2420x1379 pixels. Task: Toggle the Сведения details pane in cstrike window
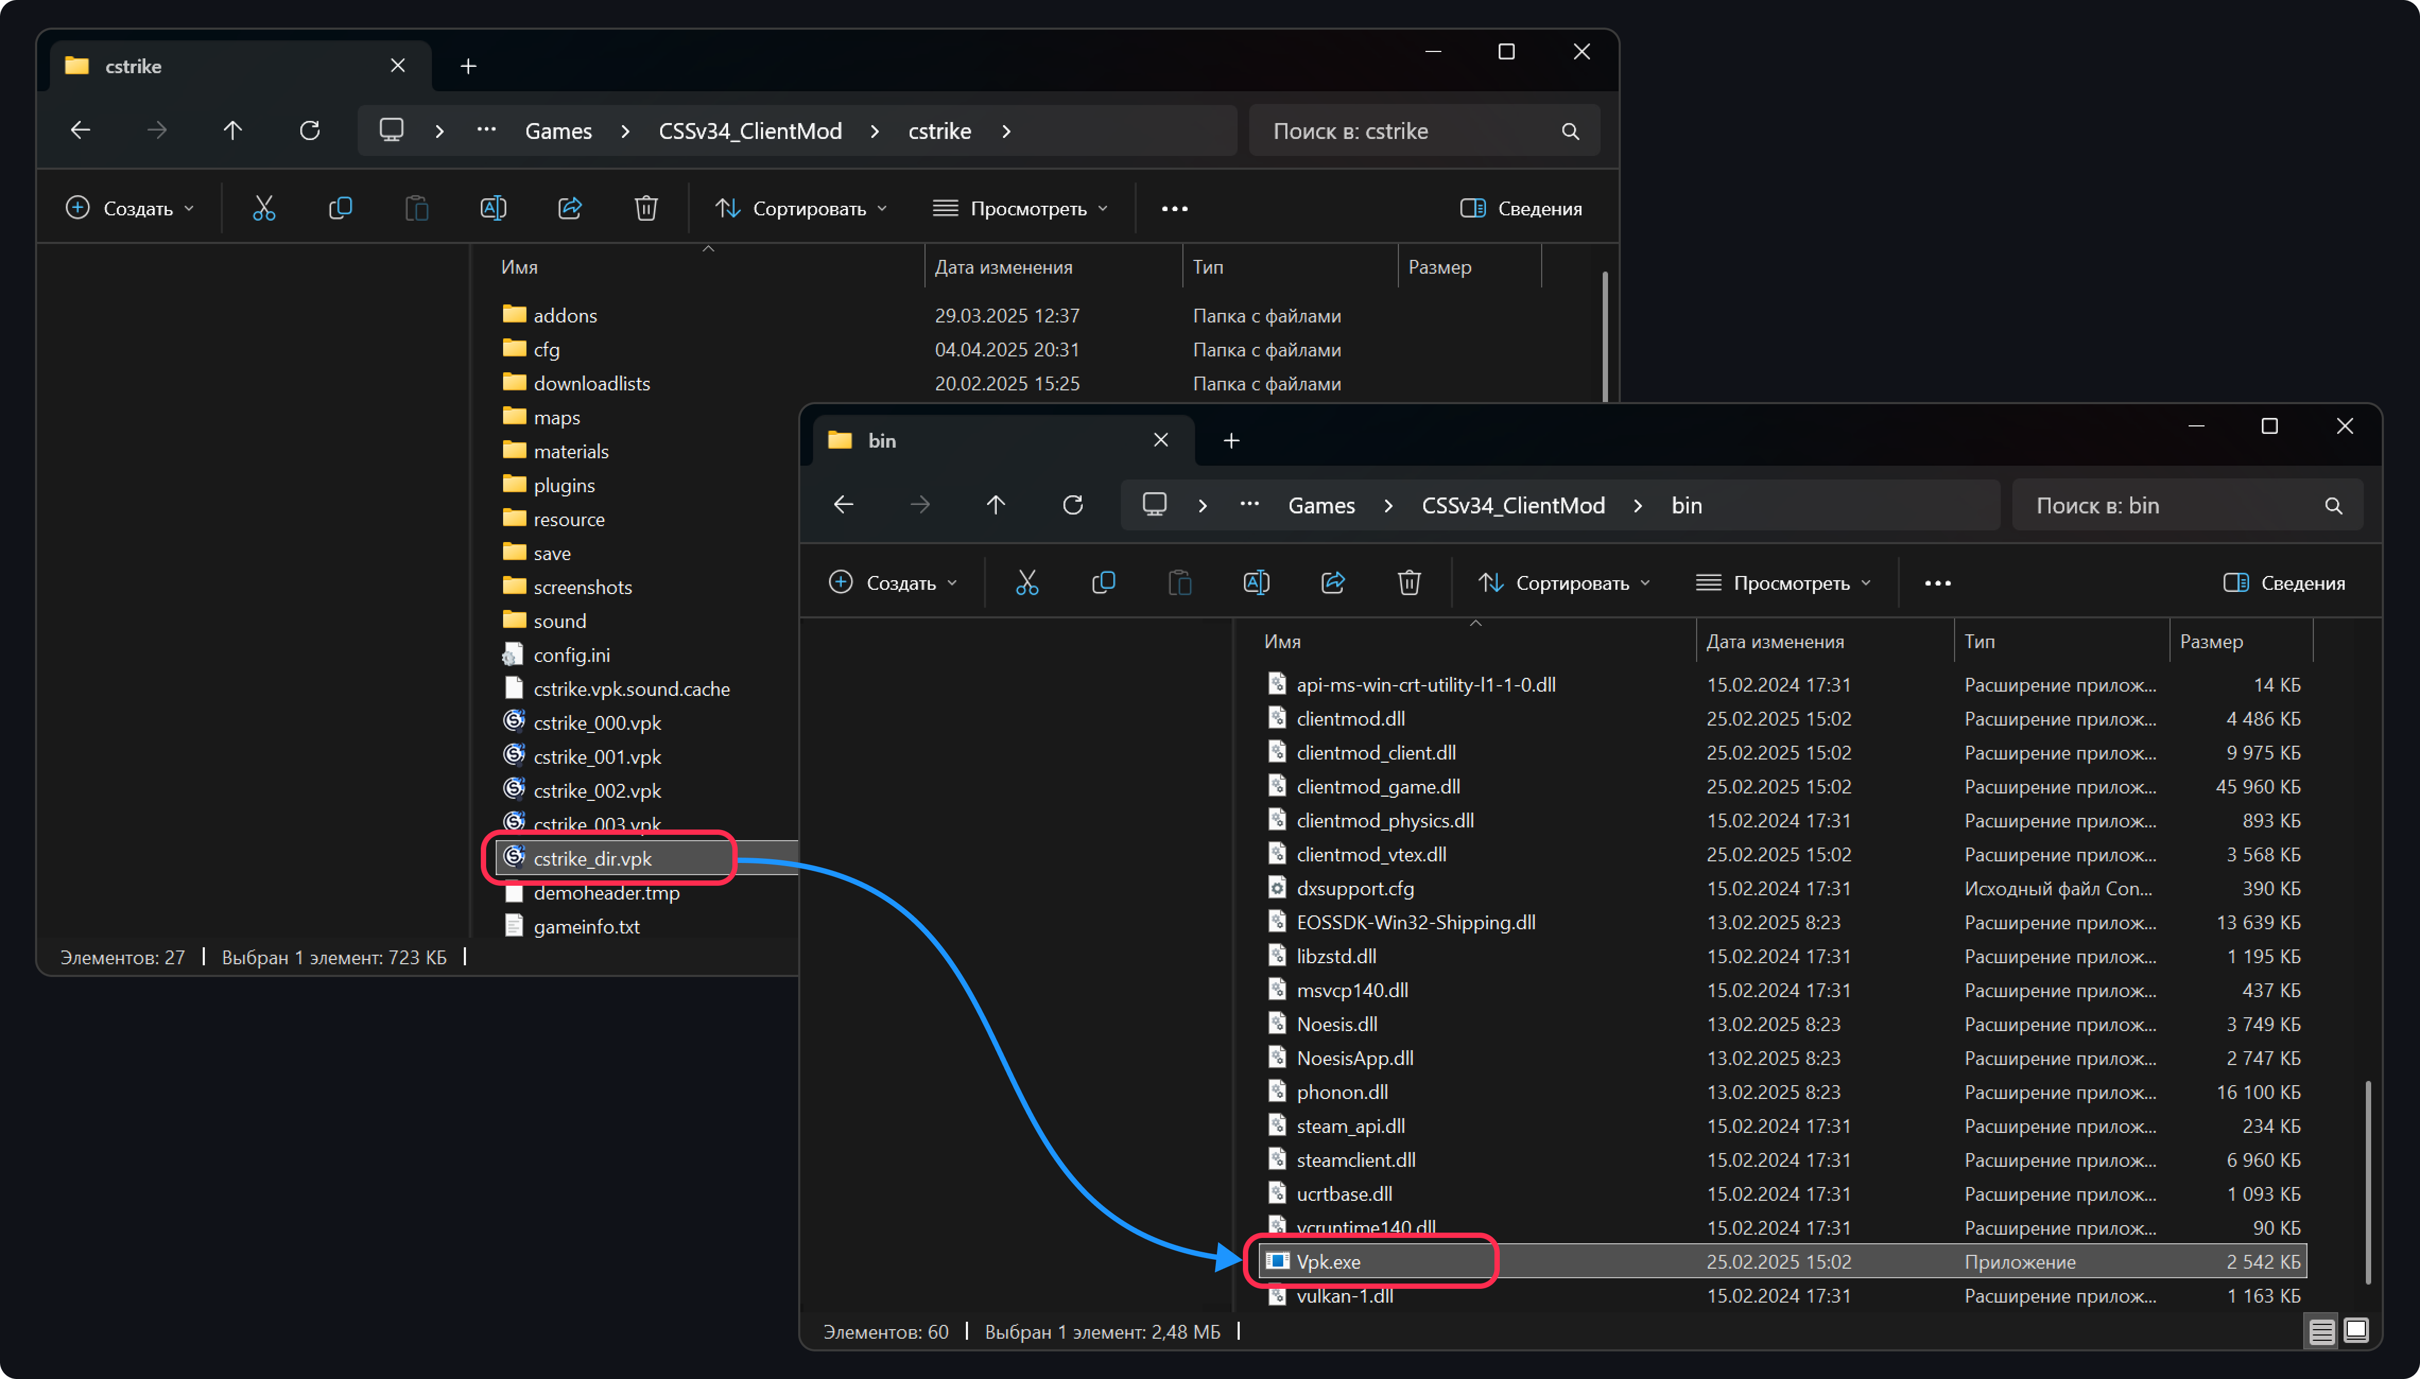pos(1521,208)
